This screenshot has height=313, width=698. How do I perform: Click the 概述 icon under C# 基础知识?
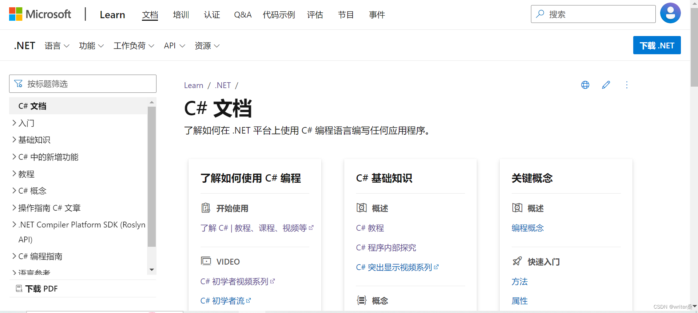pyautogui.click(x=361, y=208)
